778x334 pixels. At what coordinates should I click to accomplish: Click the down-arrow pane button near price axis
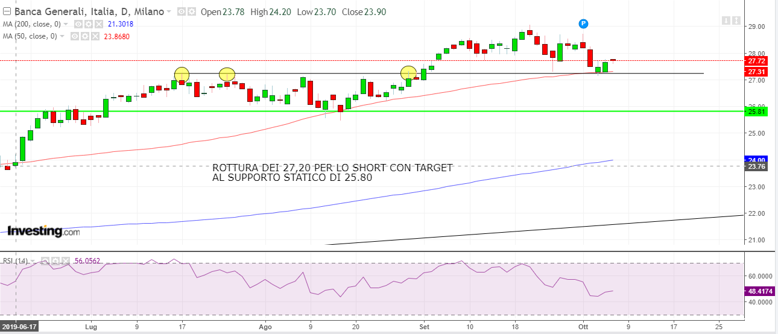coord(726,20)
